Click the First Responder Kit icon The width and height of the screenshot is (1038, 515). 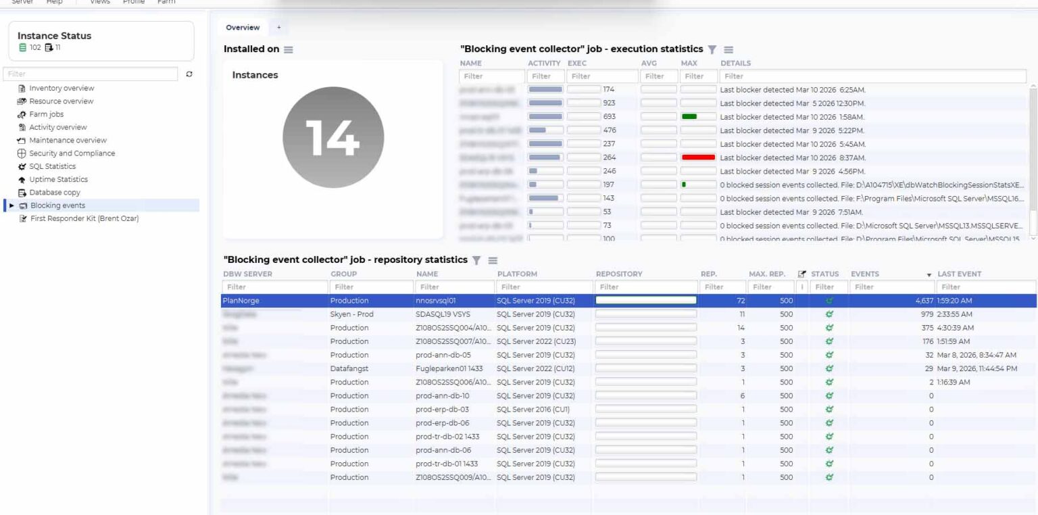24,218
